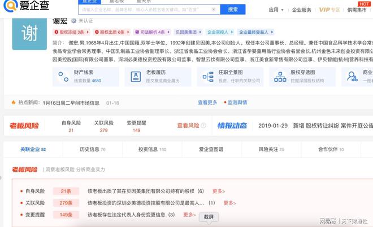
Task: Clear the search box with the X icon
Action: (214, 10)
